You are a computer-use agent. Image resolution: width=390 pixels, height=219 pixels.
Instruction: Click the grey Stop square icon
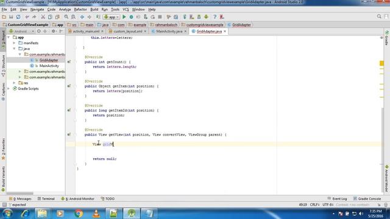click(160, 17)
